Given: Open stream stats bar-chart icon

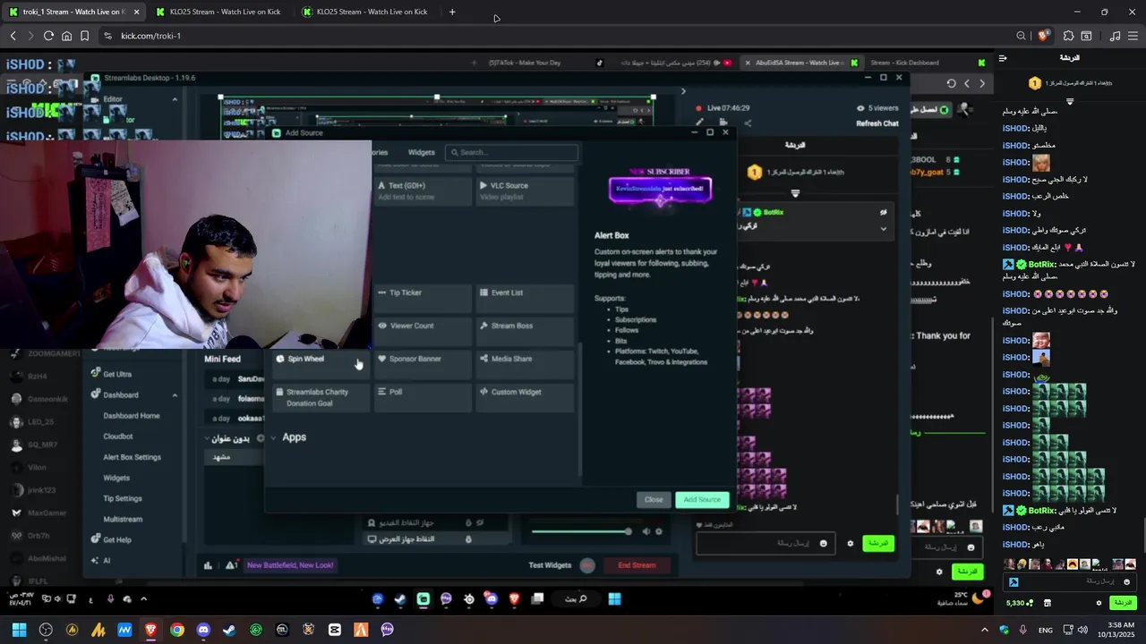Looking at the screenshot, I should point(209,565).
